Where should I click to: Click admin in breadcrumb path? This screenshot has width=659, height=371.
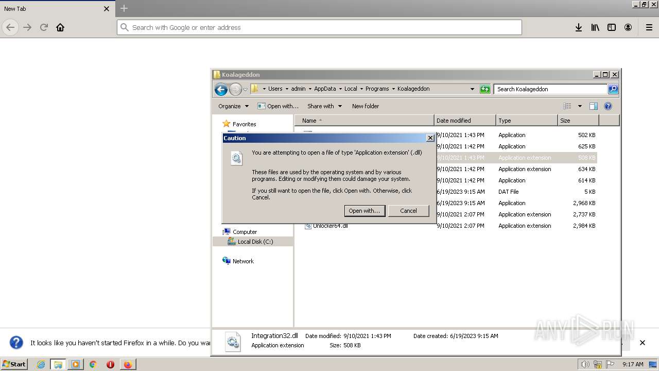[x=298, y=89]
